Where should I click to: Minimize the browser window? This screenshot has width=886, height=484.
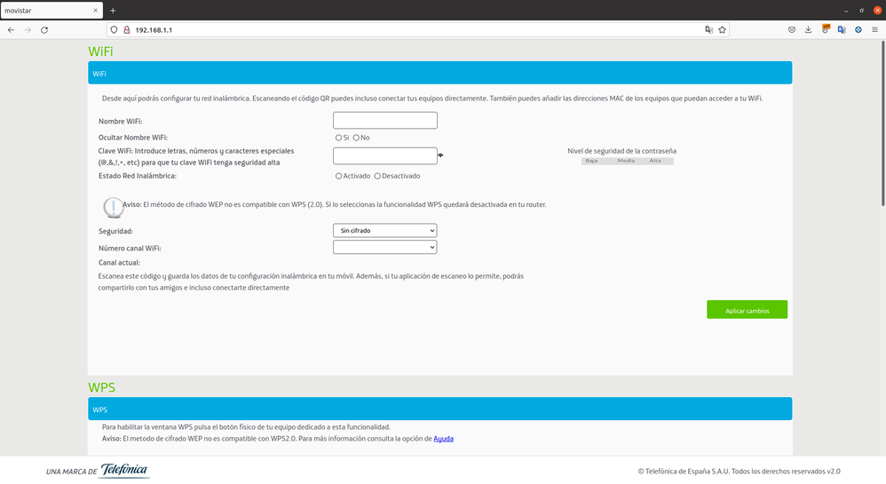click(846, 10)
